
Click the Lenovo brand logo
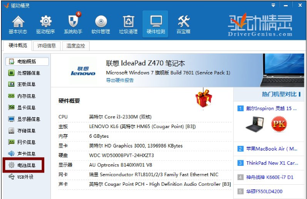tap(83, 71)
